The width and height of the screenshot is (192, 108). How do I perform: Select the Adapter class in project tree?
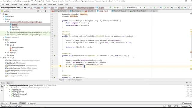tap(15, 24)
